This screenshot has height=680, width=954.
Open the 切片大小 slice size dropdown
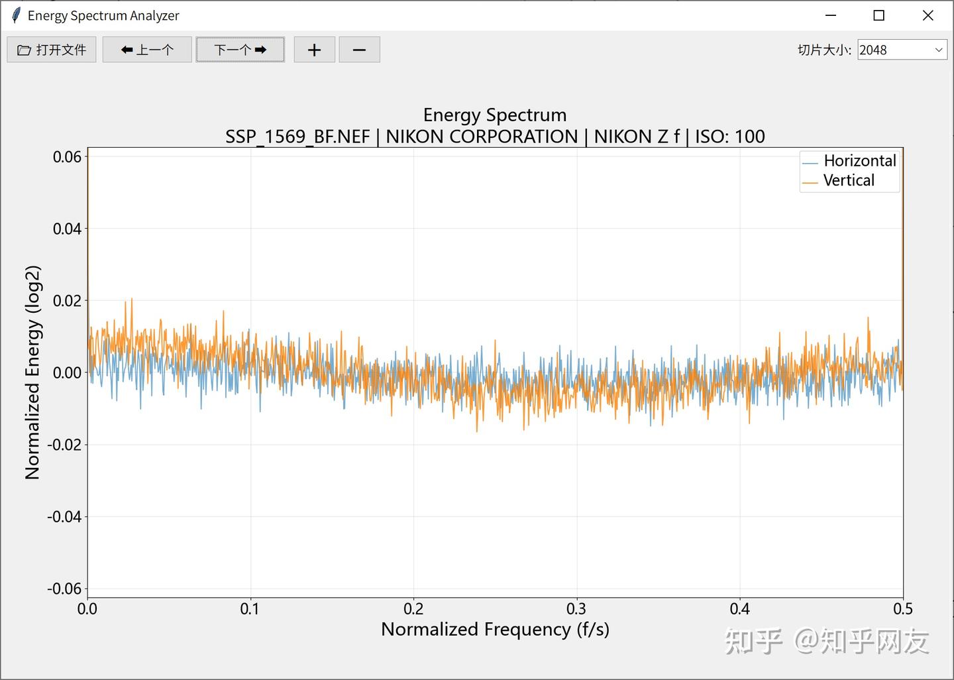[902, 50]
